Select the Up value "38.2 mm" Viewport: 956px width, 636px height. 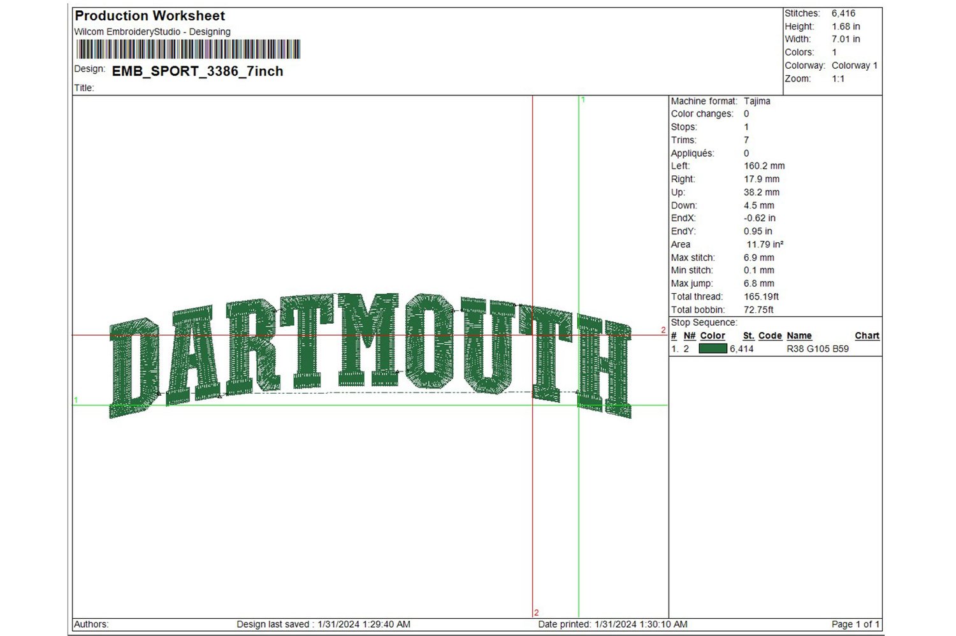[x=762, y=192]
